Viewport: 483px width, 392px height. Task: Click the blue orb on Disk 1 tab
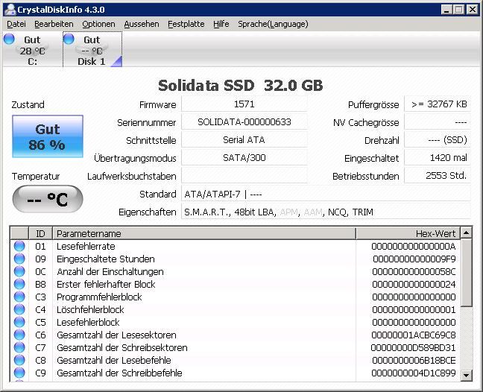69,39
